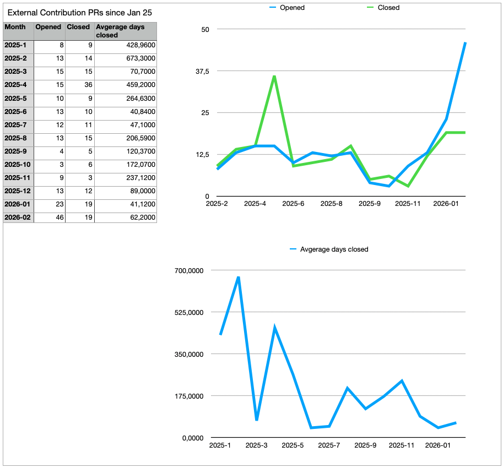Click the cell showing 673,3000
503x468 pixels.
125,58
